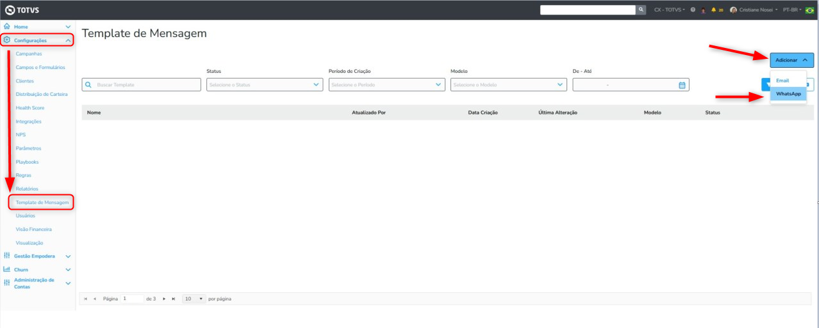Open Período de Criação dropdown

(x=386, y=84)
